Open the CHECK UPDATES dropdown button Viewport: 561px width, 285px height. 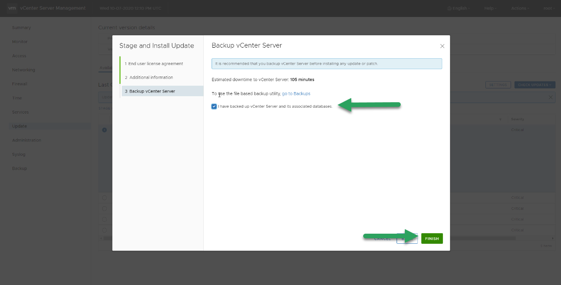(x=535, y=85)
